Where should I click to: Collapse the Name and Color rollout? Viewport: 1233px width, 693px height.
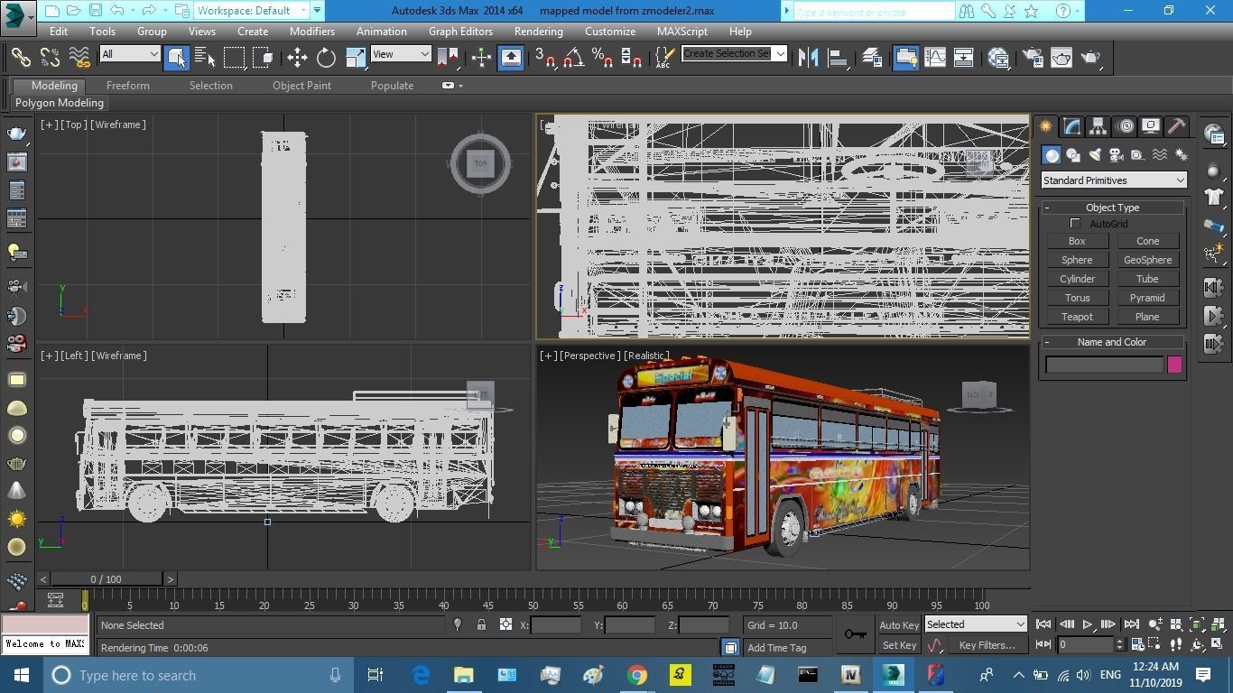1112,342
